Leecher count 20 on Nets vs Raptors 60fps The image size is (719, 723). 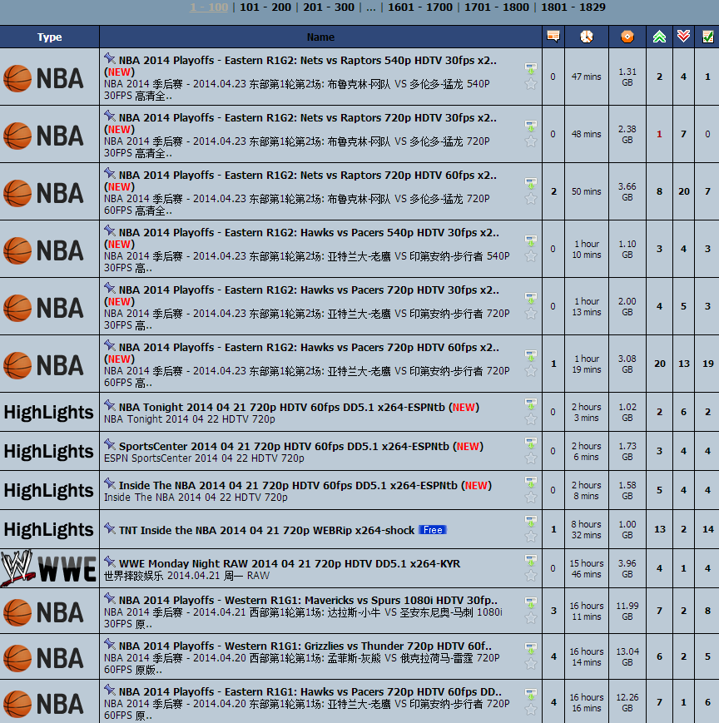683,191
